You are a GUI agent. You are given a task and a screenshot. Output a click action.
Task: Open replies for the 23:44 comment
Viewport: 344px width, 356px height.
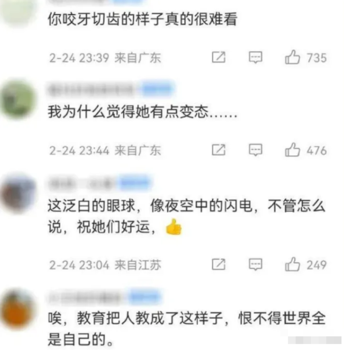tap(256, 150)
